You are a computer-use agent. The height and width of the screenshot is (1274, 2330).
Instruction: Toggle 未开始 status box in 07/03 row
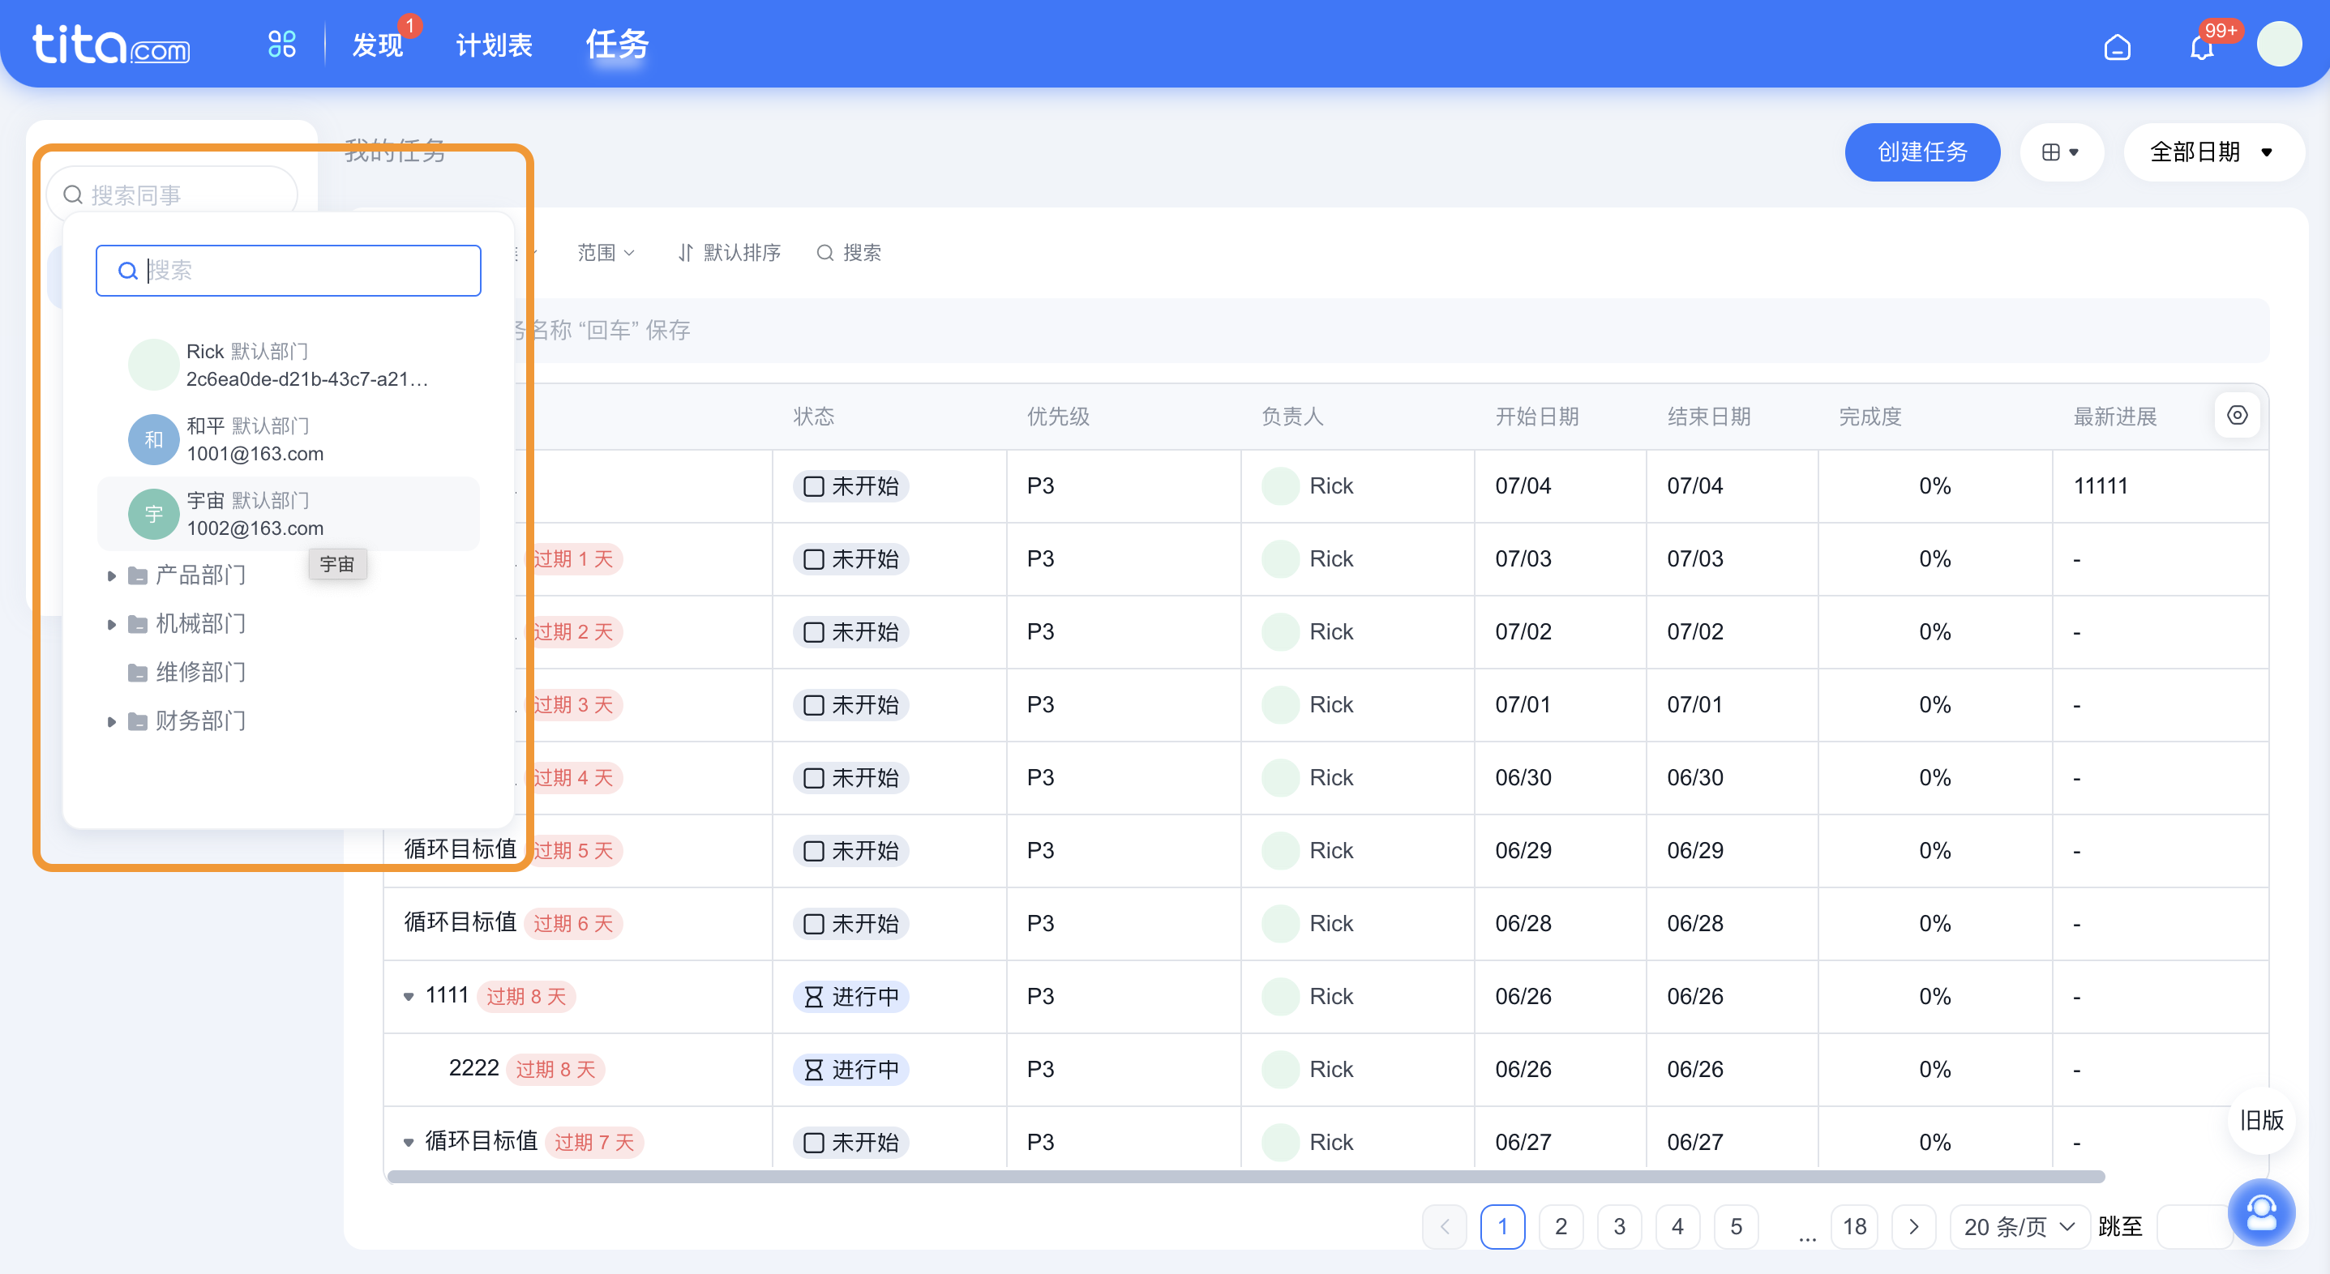click(813, 560)
